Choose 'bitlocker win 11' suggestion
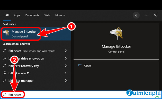 19,73
